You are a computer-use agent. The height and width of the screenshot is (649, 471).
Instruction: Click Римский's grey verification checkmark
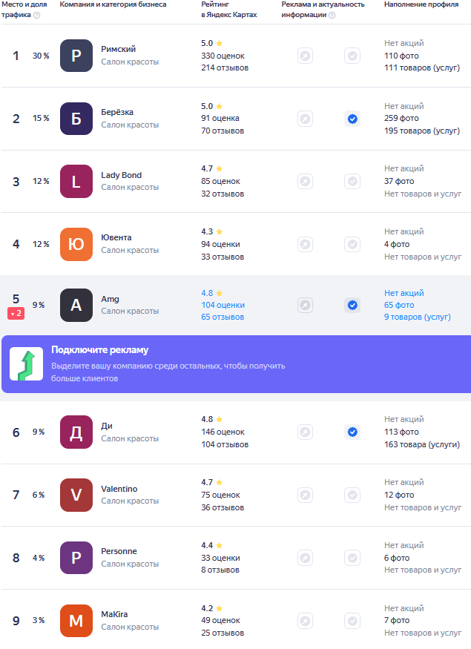[x=352, y=56]
